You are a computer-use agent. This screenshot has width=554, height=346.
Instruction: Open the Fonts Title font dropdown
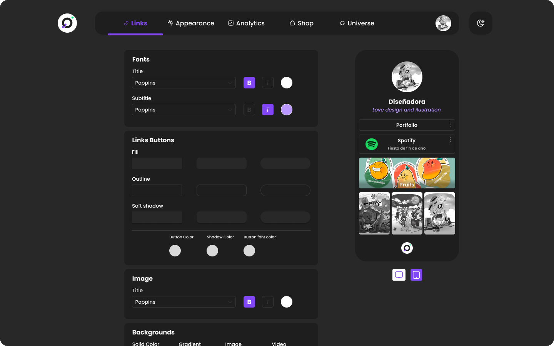(184, 83)
